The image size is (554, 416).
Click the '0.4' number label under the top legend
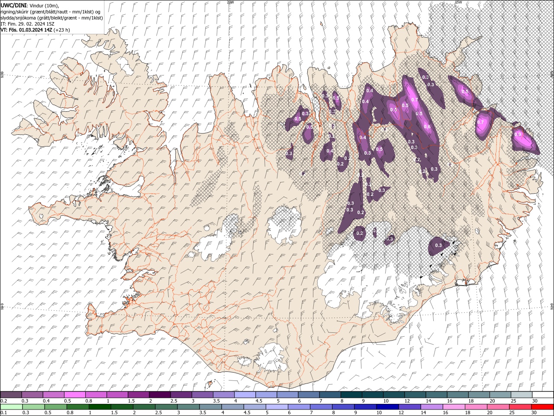point(46,401)
